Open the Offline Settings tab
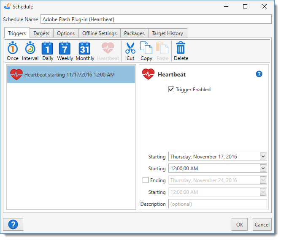The image size is (281, 240). pyautogui.click(x=100, y=33)
